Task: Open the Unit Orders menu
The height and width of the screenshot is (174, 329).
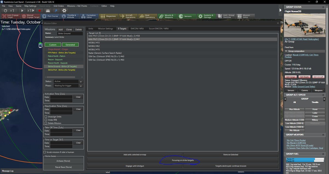Action: click(59, 6)
